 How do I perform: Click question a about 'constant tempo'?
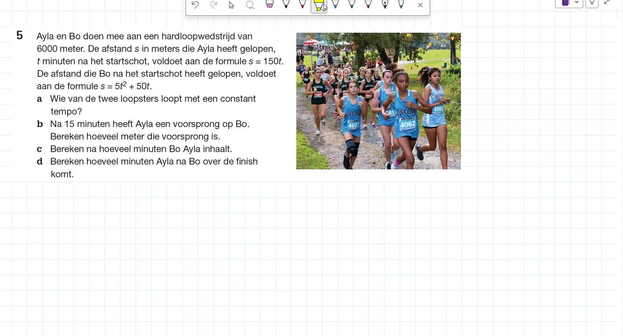[x=153, y=105]
